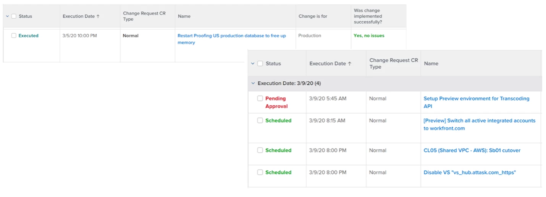Open the chevron dropdown in the upper table header
Screen dimensions: 546x197
7,16
